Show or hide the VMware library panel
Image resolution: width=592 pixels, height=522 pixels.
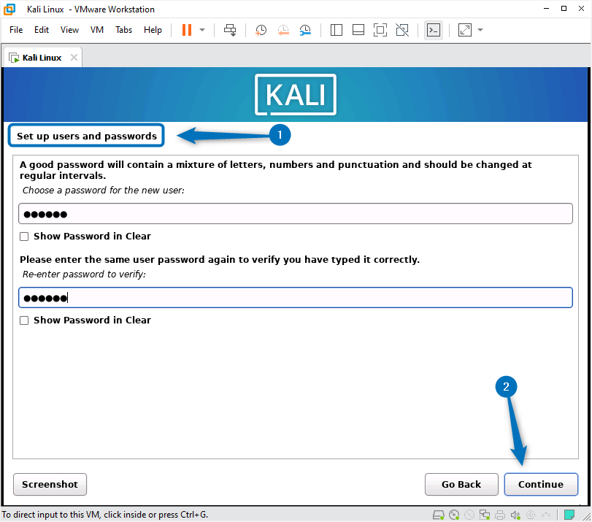point(336,30)
